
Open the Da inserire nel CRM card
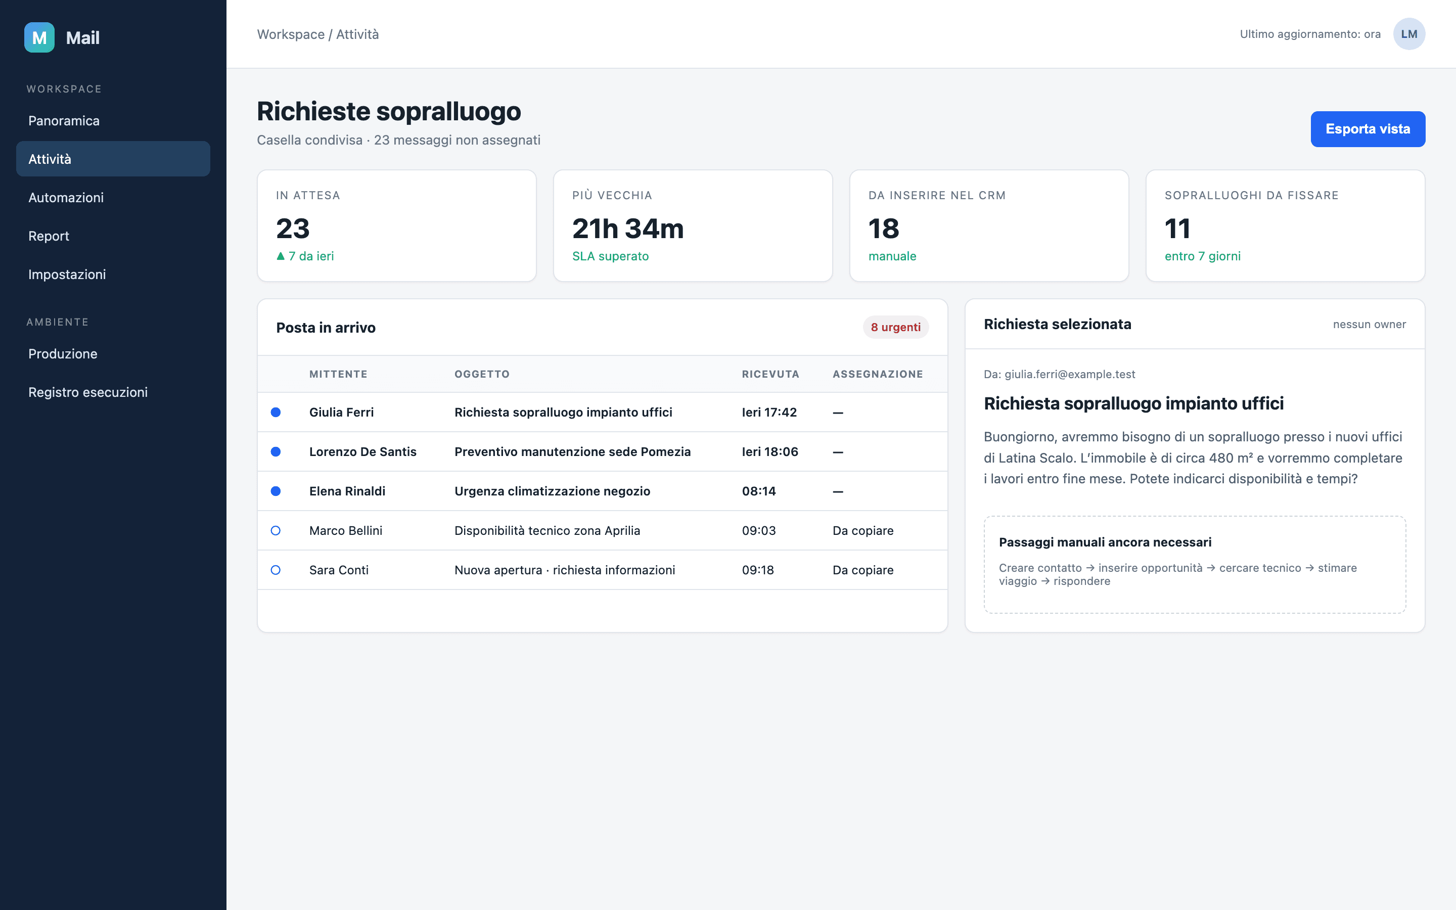pos(988,225)
